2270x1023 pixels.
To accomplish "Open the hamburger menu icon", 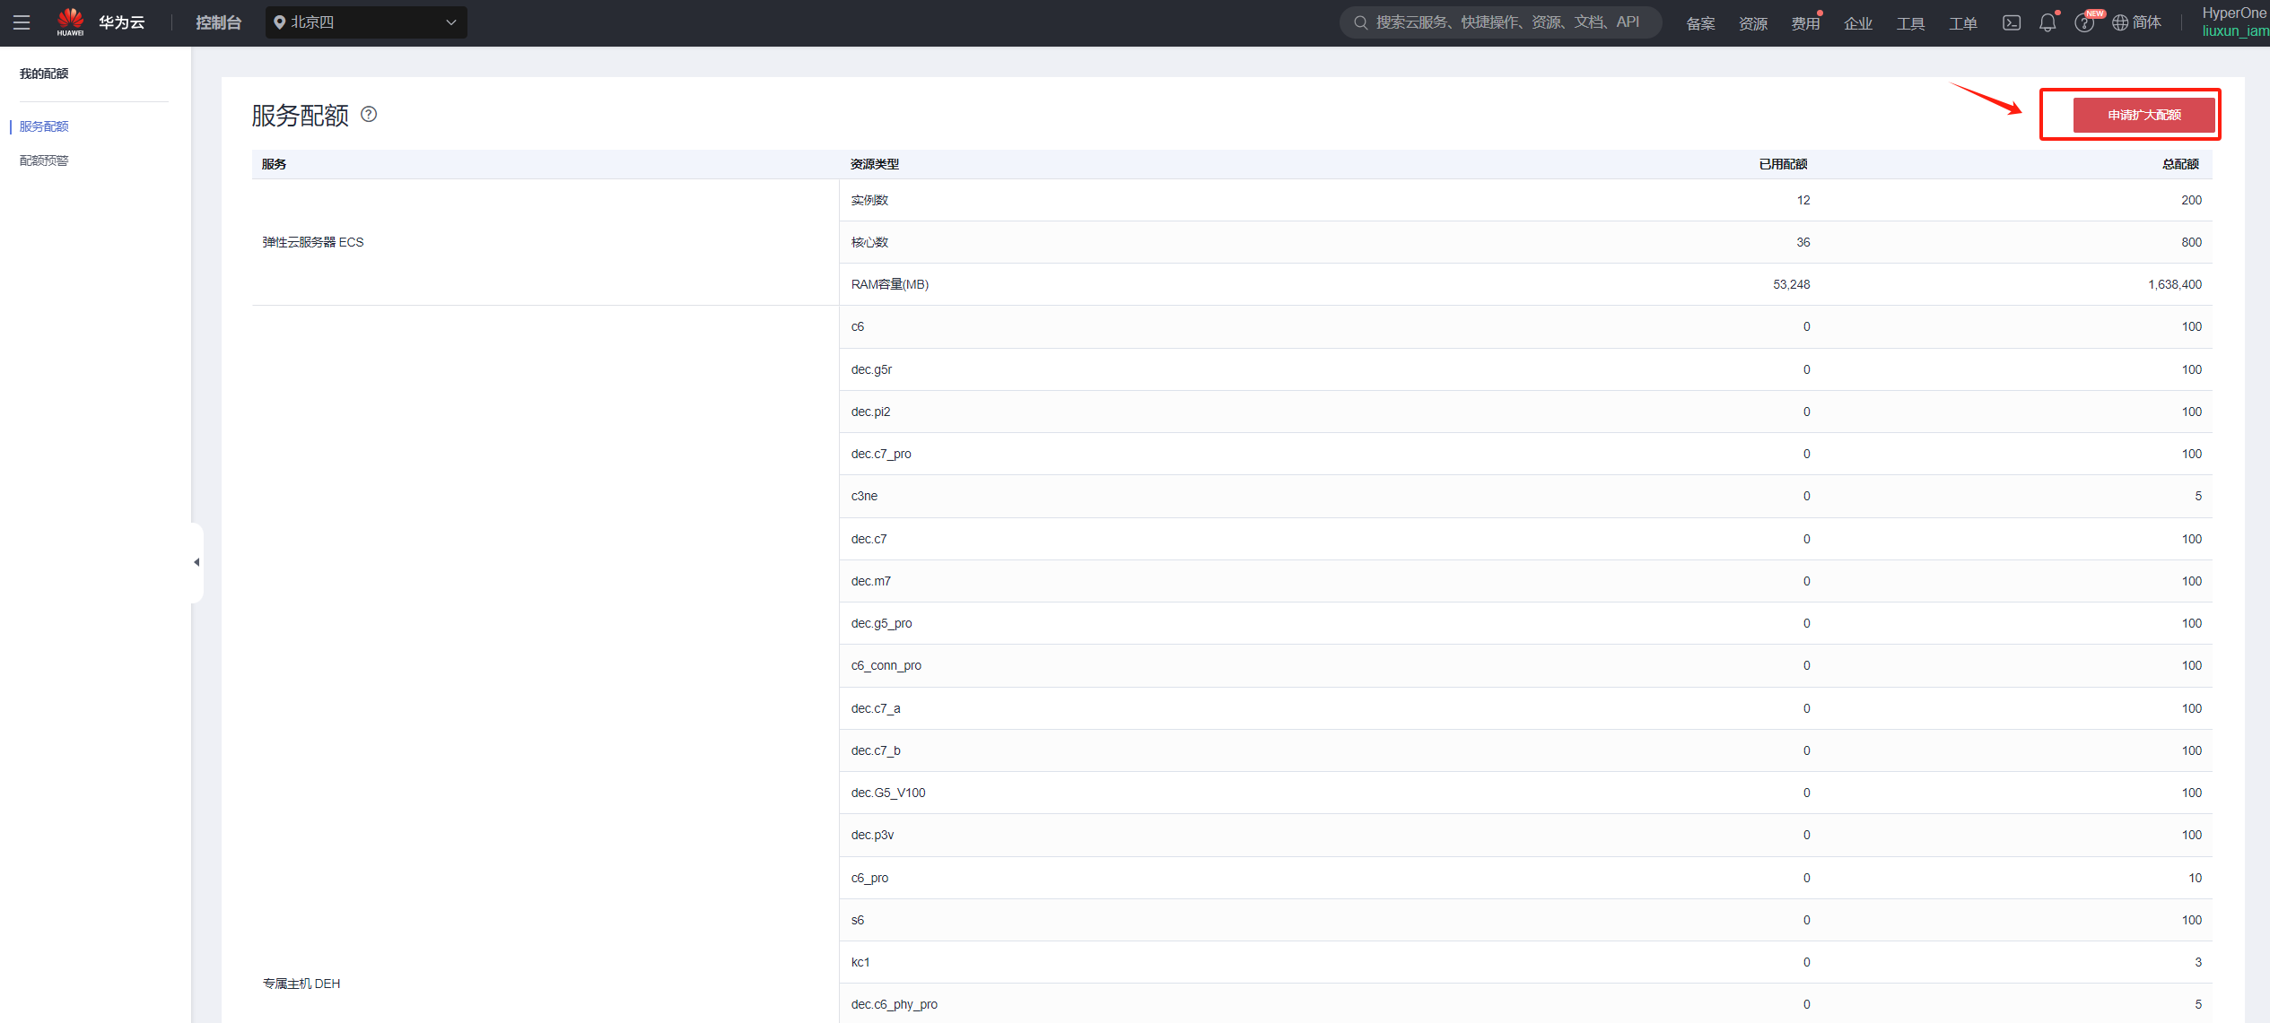I will (22, 22).
